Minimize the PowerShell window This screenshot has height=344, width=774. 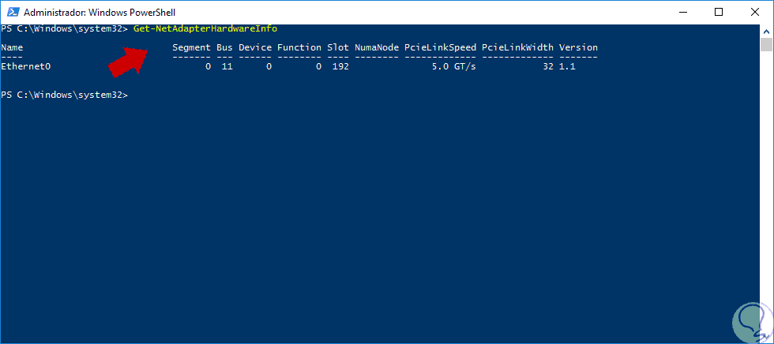[680, 12]
